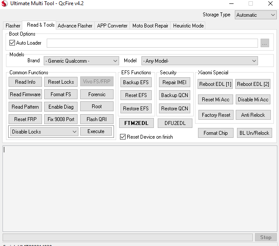The height and width of the screenshot is (246, 279).
Task: Click the Reset FRP button
Action: tap(25, 119)
